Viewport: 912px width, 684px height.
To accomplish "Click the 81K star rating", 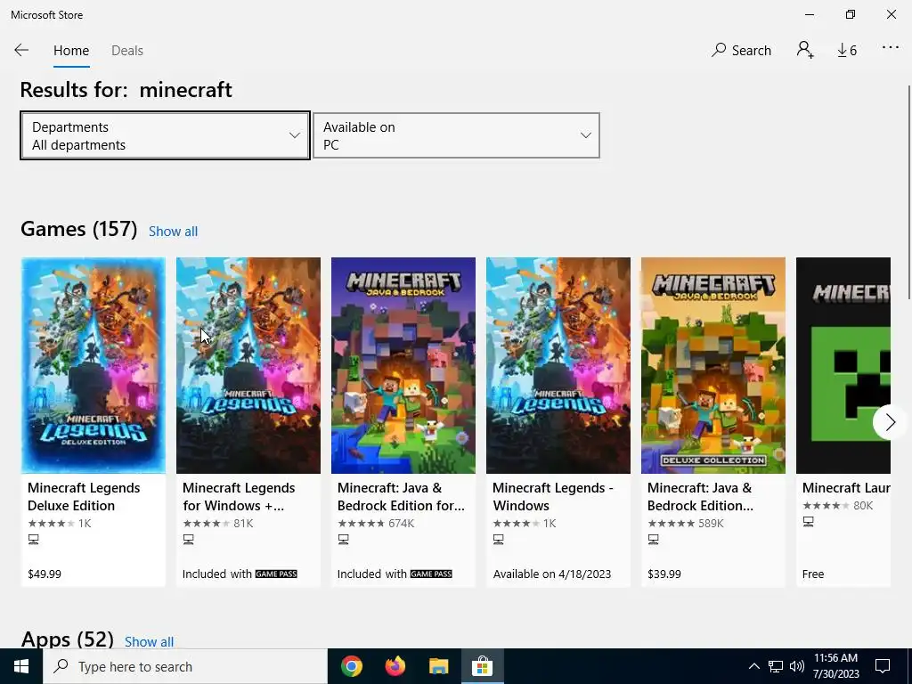I will pos(218,524).
